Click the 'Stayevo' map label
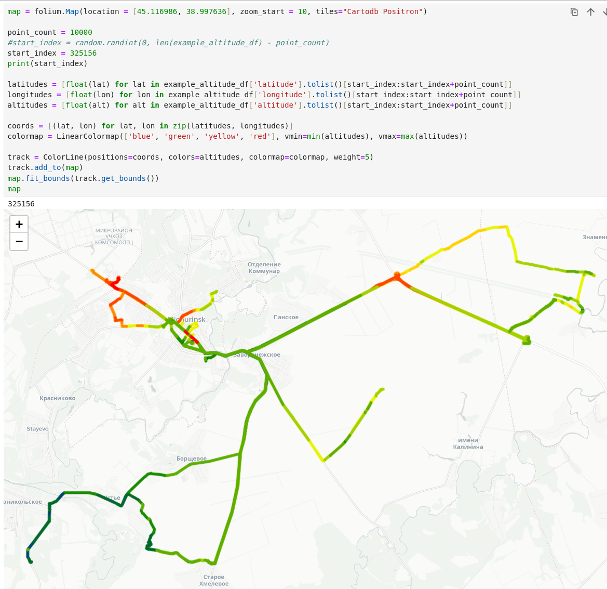 coord(37,428)
